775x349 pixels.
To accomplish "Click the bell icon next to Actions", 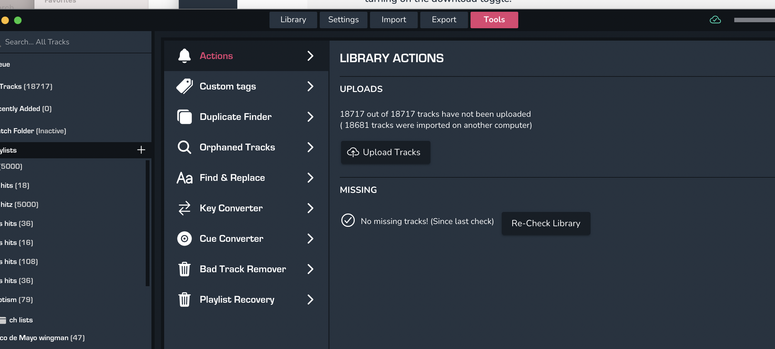I will click(184, 56).
